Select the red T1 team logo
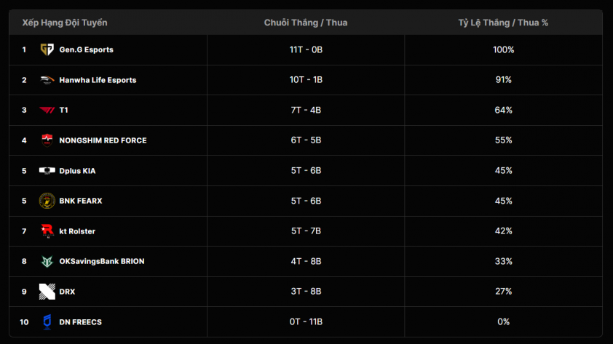 (x=47, y=110)
